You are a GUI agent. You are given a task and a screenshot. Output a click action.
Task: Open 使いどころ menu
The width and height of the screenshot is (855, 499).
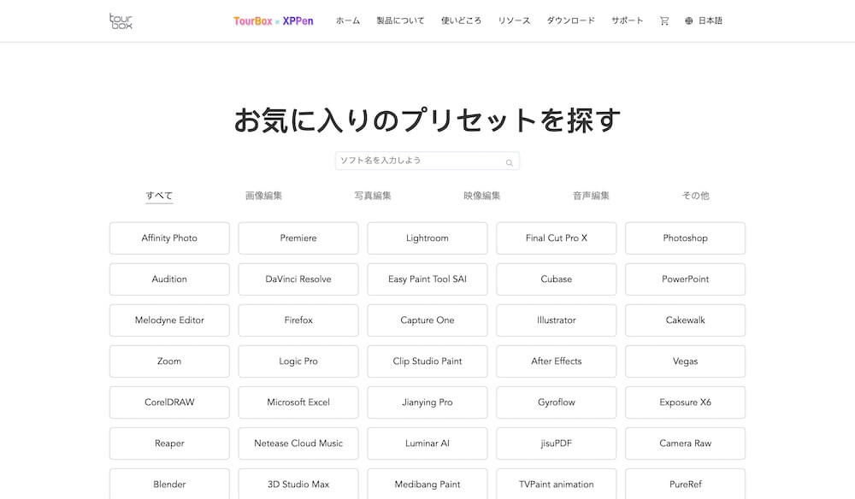[461, 21]
